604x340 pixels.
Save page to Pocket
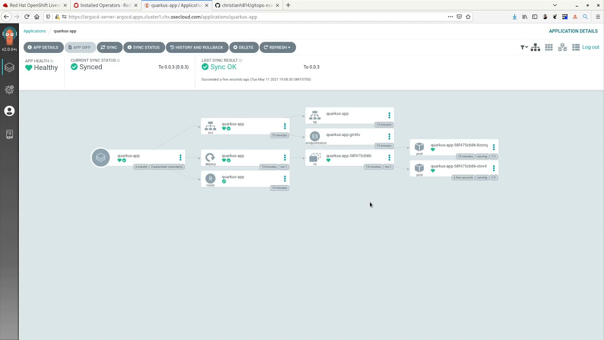point(459,17)
